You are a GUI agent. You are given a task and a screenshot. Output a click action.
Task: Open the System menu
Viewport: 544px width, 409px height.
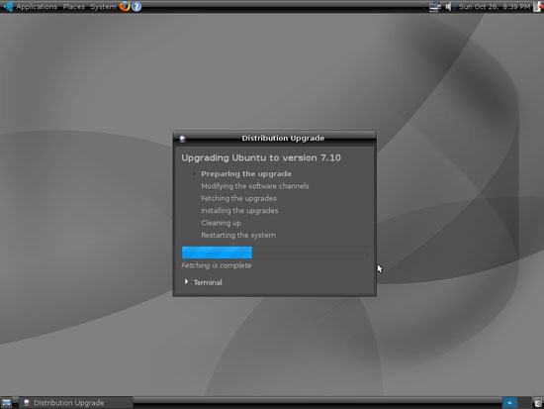(103, 7)
